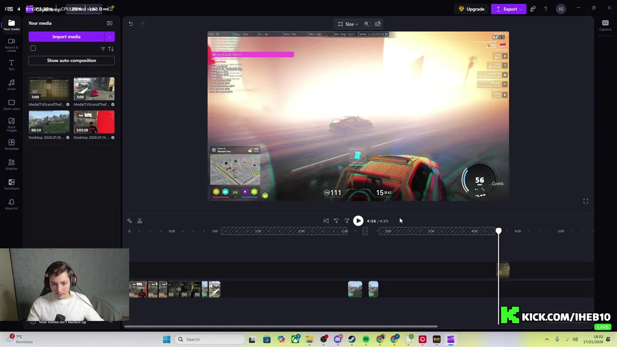Select the muted clip with speaker icon
This screenshot has width=617, height=347.
coord(184,289)
